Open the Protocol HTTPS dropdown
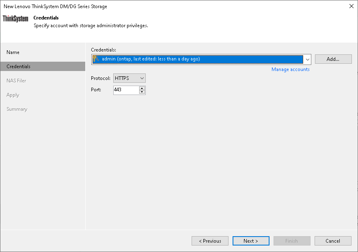 point(129,78)
